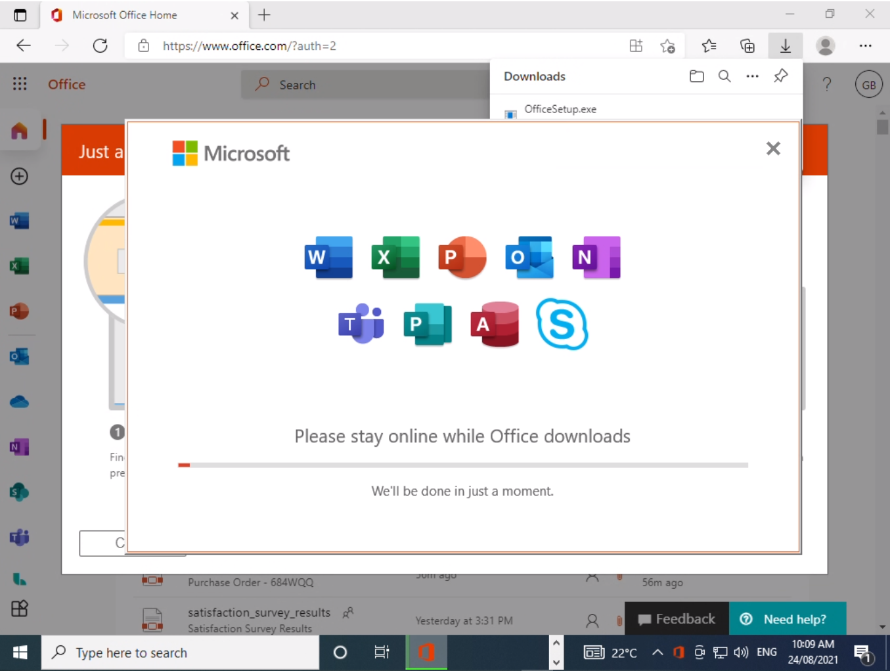
Task: Open satisfaction_survey_results file
Action: [x=259, y=613]
